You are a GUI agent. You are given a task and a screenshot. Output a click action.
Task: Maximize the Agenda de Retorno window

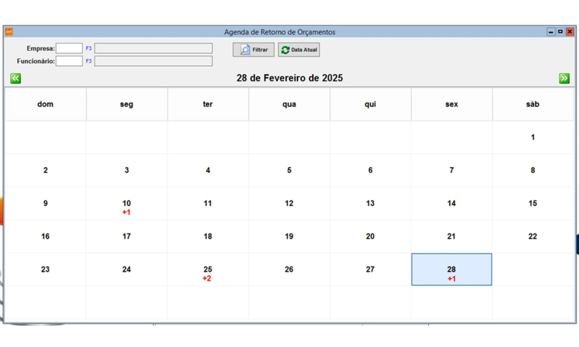(x=560, y=32)
